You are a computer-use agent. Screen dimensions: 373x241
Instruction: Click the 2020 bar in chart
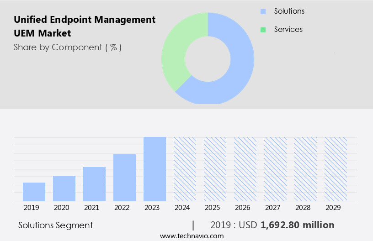64,189
